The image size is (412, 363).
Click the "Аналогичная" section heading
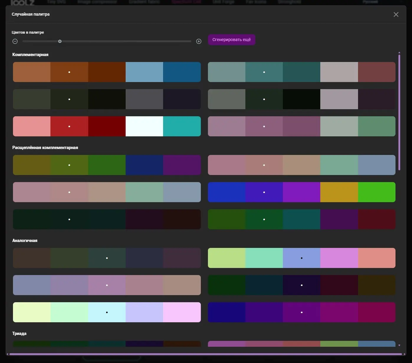[25, 241]
